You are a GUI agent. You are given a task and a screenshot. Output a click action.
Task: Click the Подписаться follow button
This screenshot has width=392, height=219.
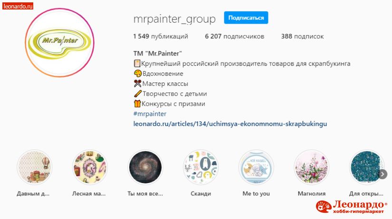pyautogui.click(x=246, y=18)
